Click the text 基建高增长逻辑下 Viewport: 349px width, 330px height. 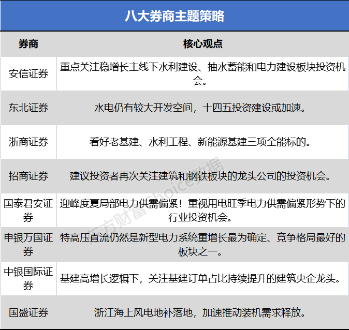(x=99, y=278)
